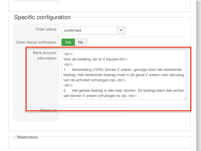This screenshot has height=151, width=201.
Task: Click the 'Specific configuration' section heading
Action: pos(43,17)
